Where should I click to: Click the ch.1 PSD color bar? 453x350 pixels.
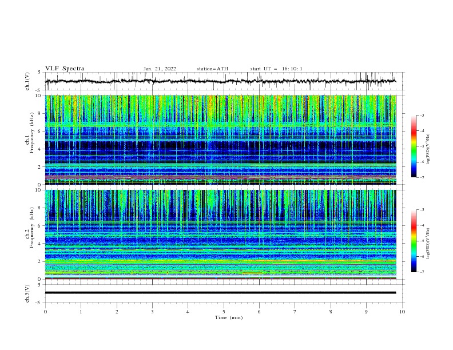click(414, 146)
